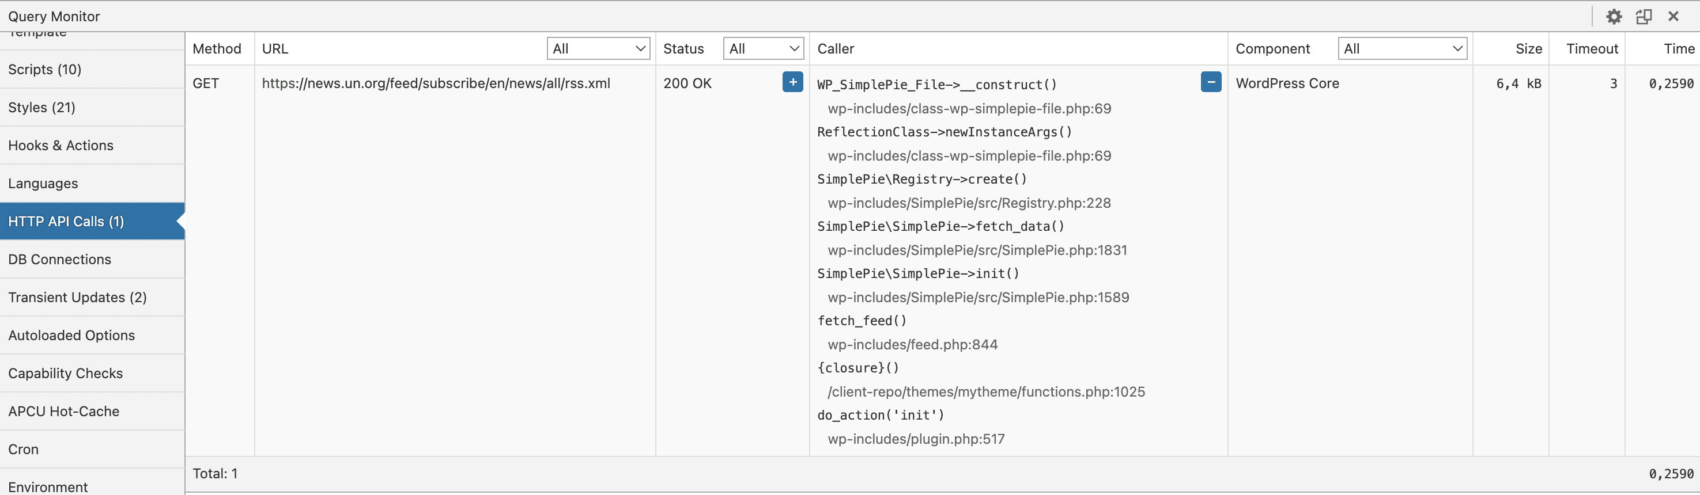Click the Time column header
1700x495 pixels.
(x=1678, y=49)
